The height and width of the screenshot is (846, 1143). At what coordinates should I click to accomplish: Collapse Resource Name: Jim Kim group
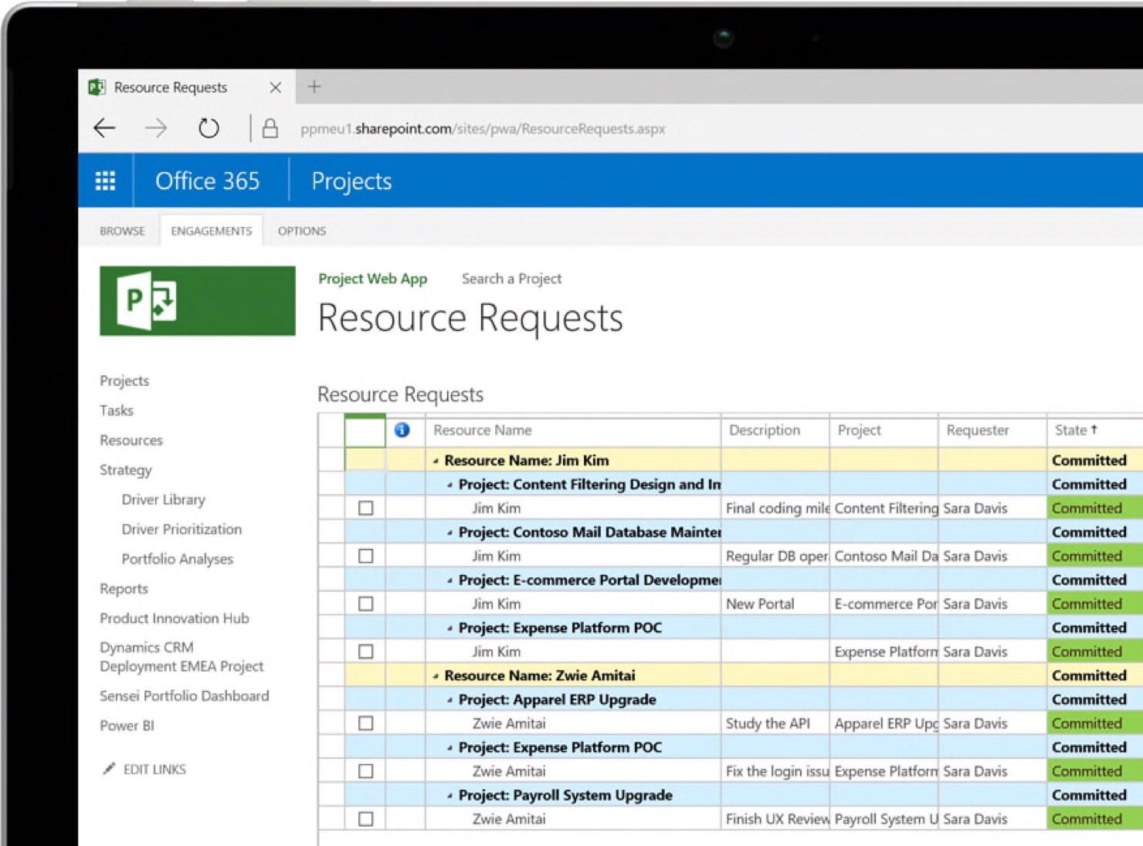tap(437, 460)
